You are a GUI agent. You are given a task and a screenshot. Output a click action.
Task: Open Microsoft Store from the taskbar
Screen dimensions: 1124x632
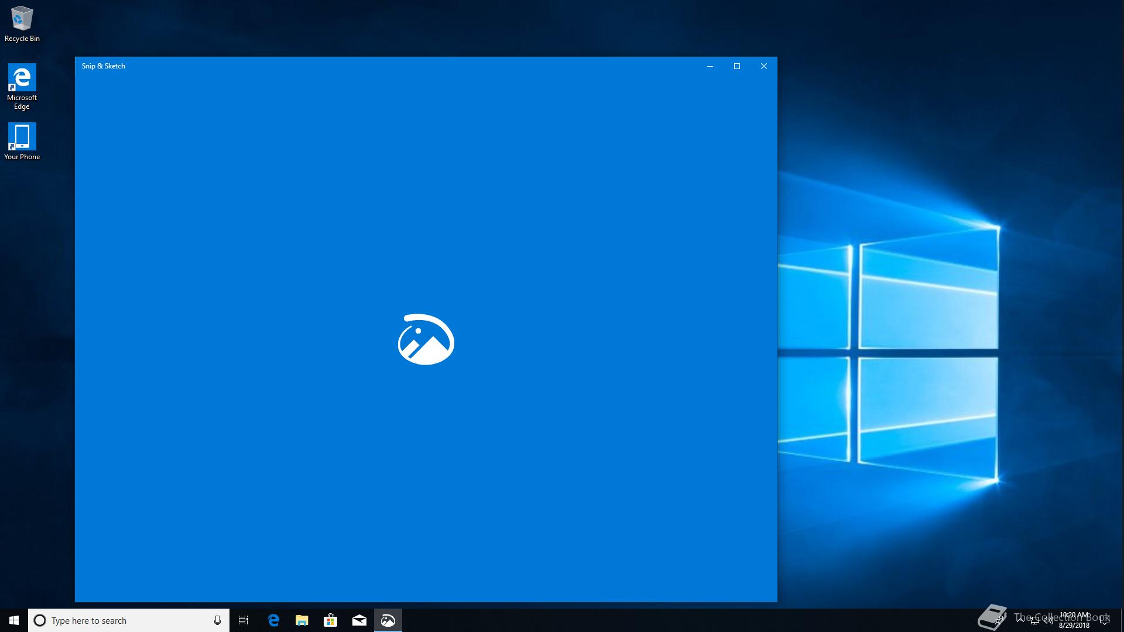[x=331, y=620]
